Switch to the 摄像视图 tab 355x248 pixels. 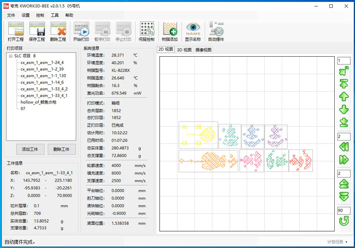(203, 50)
